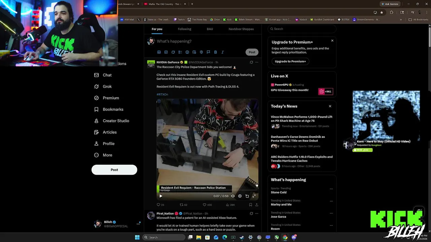Viewport: 431px width, 242px height.
Task: Bookmark this page with star icon
Action: coord(382,12)
